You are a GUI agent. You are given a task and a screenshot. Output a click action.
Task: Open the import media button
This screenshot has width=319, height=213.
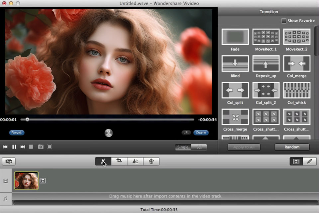(9, 161)
